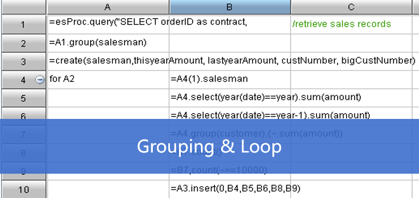This screenshot has width=419, height=198.
Task: Click the A3.insert cell in row 10
Action: point(230,189)
